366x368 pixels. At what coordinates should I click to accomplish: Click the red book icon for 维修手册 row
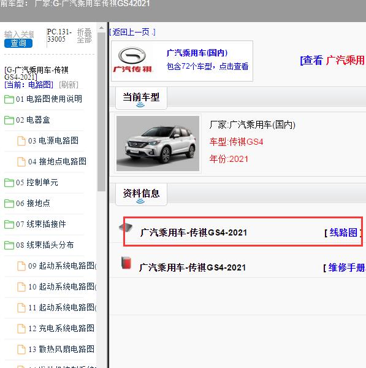click(126, 263)
